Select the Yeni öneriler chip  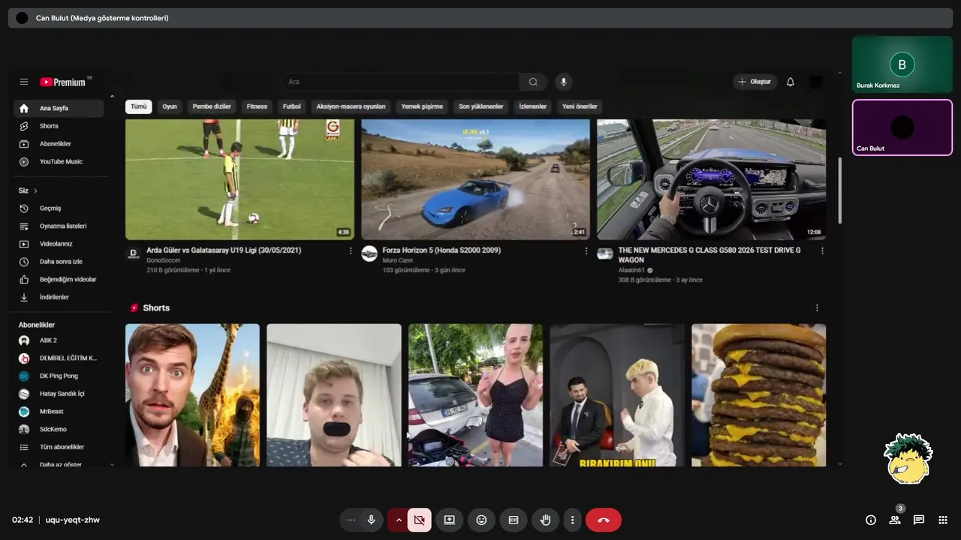click(x=580, y=106)
